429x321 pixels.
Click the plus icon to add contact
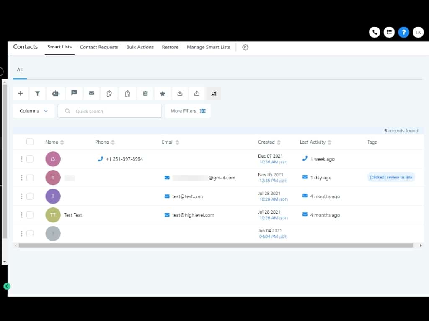pyautogui.click(x=21, y=94)
